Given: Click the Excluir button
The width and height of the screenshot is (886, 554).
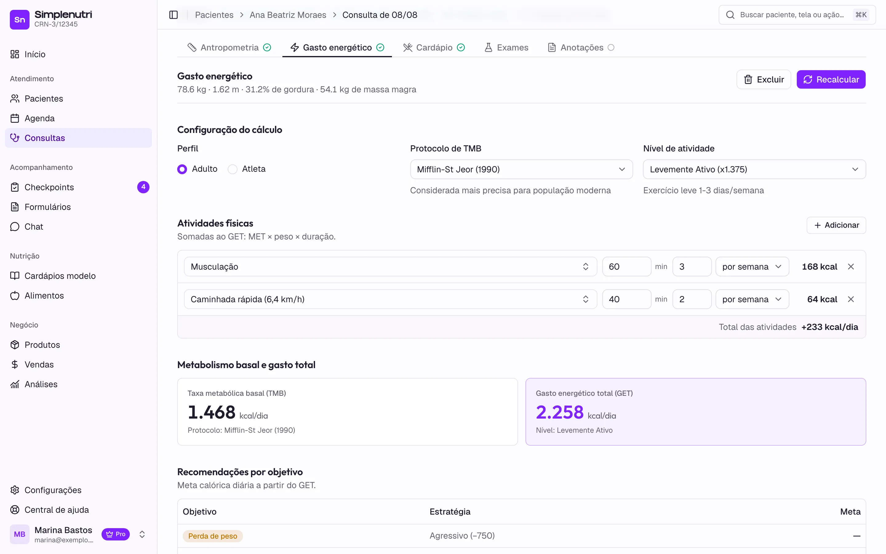Looking at the screenshot, I should point(763,79).
